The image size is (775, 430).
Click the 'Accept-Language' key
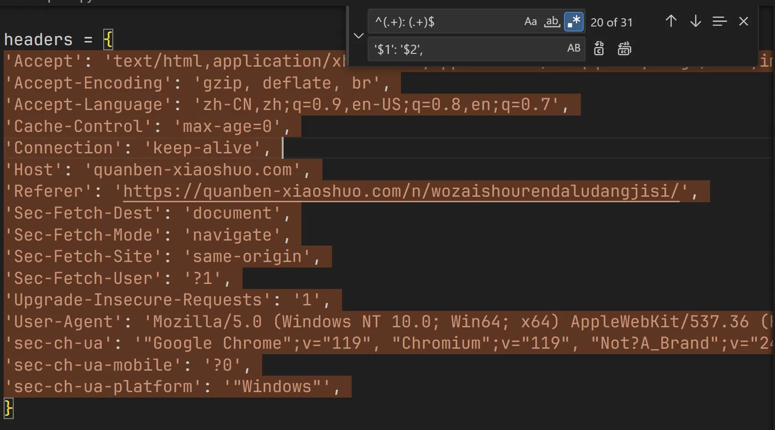pos(88,105)
